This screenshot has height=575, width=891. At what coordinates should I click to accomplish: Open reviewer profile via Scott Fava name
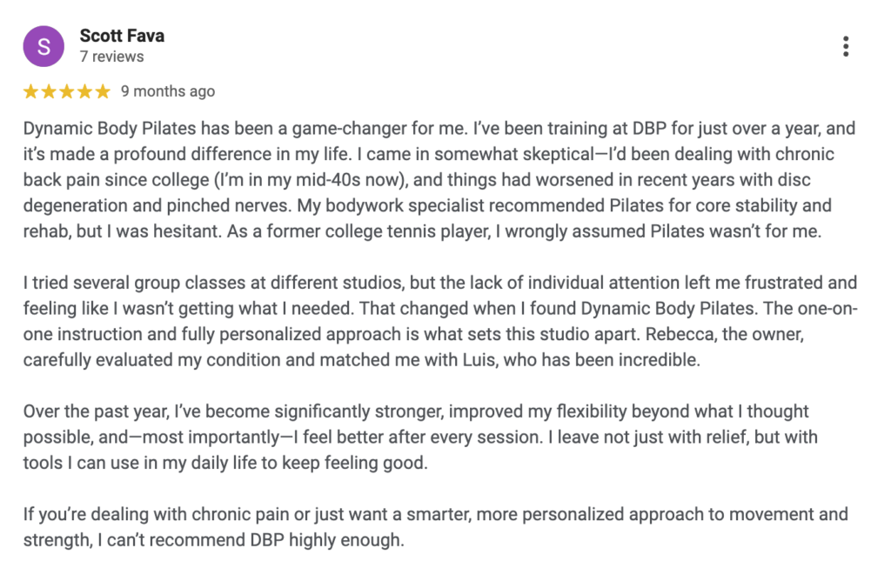[122, 36]
